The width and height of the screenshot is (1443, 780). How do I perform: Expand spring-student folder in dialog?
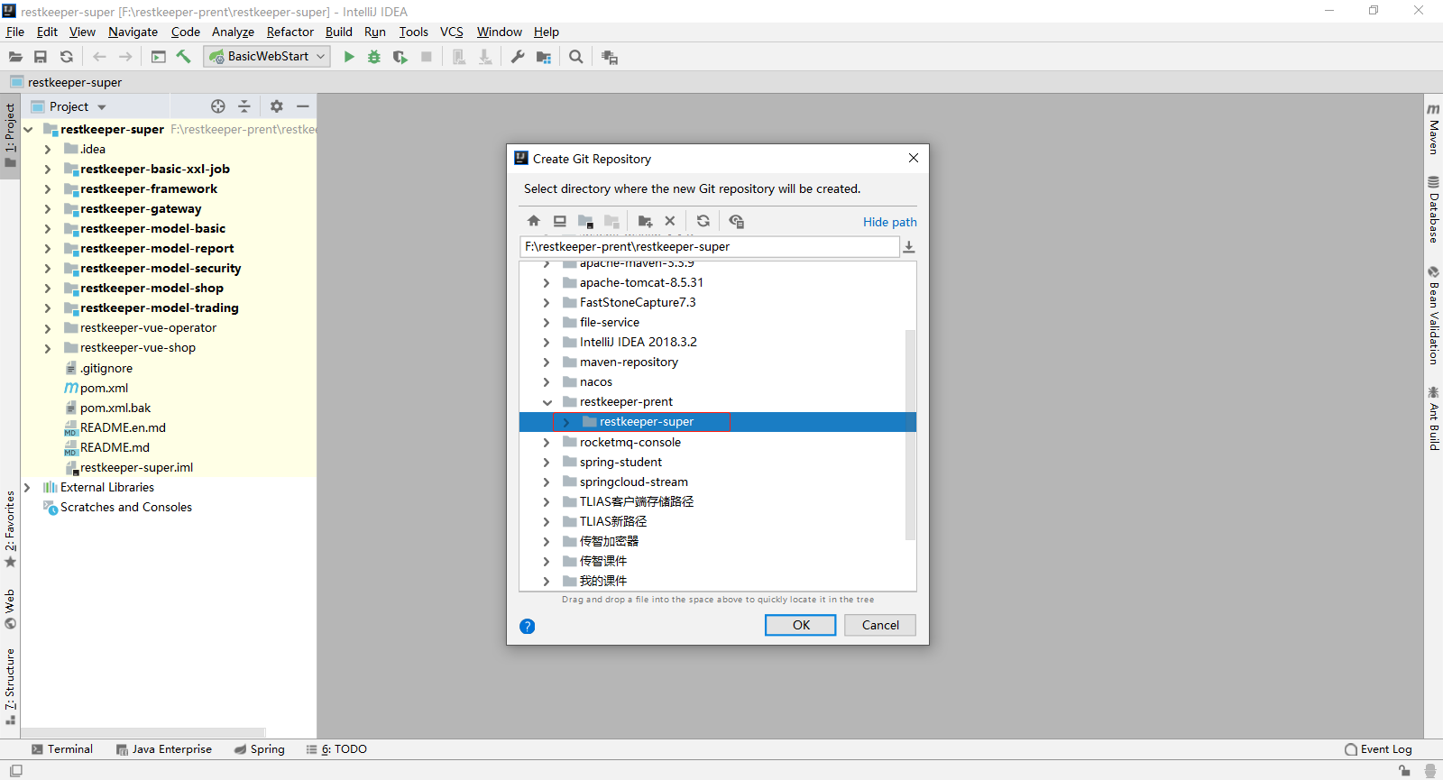click(x=547, y=463)
